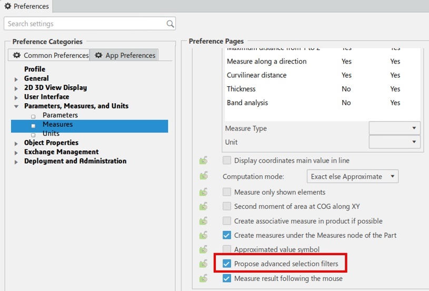Open the Measure Type dropdown
The height and width of the screenshot is (291, 429).
394,128
